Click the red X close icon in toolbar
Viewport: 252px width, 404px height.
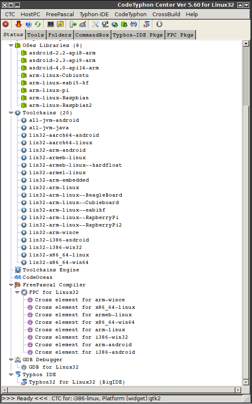(x=5, y=24)
